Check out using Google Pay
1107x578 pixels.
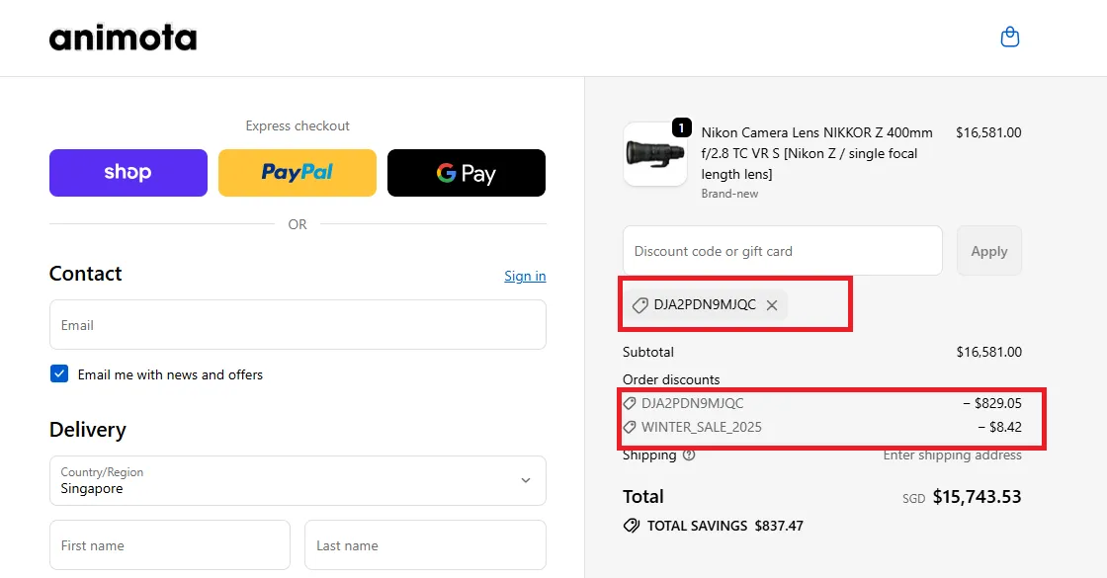[466, 173]
